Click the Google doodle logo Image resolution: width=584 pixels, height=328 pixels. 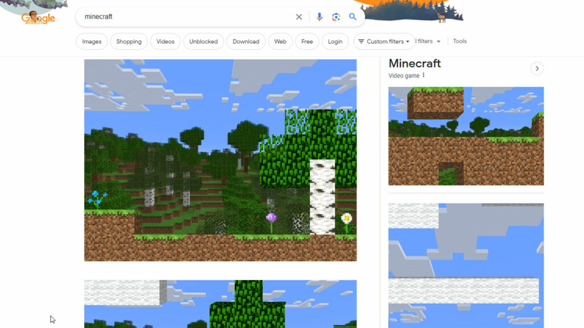coord(38,17)
